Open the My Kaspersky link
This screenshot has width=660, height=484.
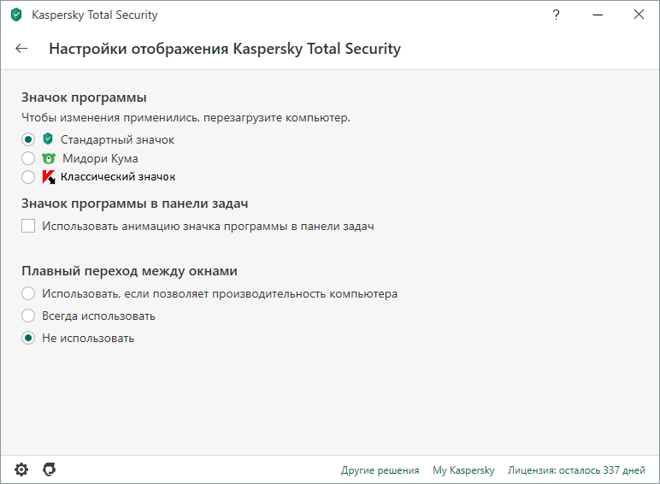pos(463,470)
